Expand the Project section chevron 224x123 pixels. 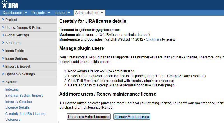(3, 19)
